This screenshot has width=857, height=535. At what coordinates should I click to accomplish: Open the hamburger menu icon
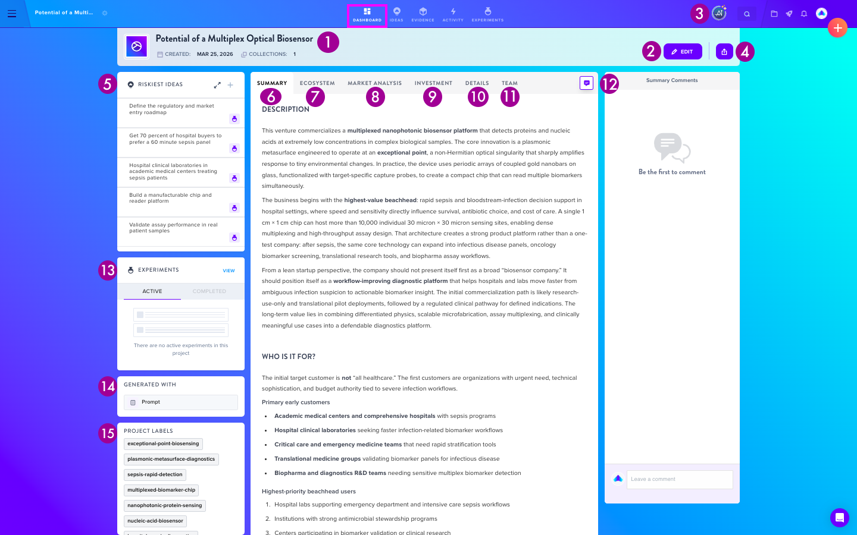click(x=12, y=13)
